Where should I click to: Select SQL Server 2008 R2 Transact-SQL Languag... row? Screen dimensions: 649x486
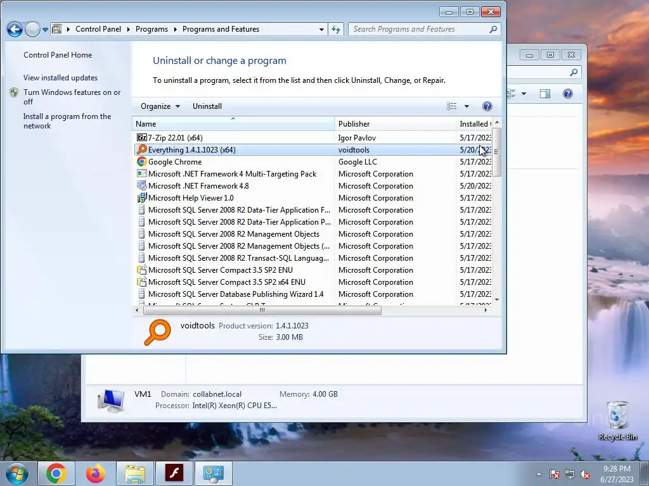pyautogui.click(x=313, y=258)
